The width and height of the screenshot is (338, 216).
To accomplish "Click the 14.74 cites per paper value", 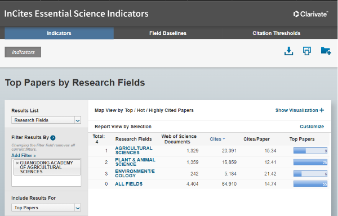I will pos(270,184).
